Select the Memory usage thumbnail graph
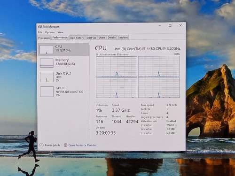Viewport: 235px width, 176px height. 47,63
